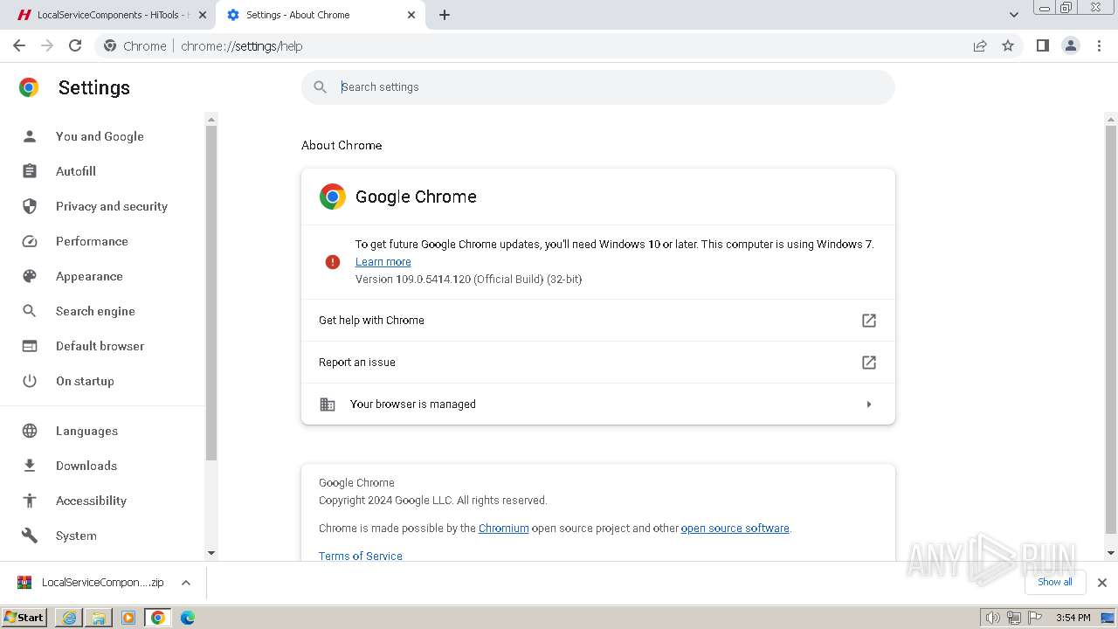
Task: Open Autofill settings section
Action: tap(76, 171)
